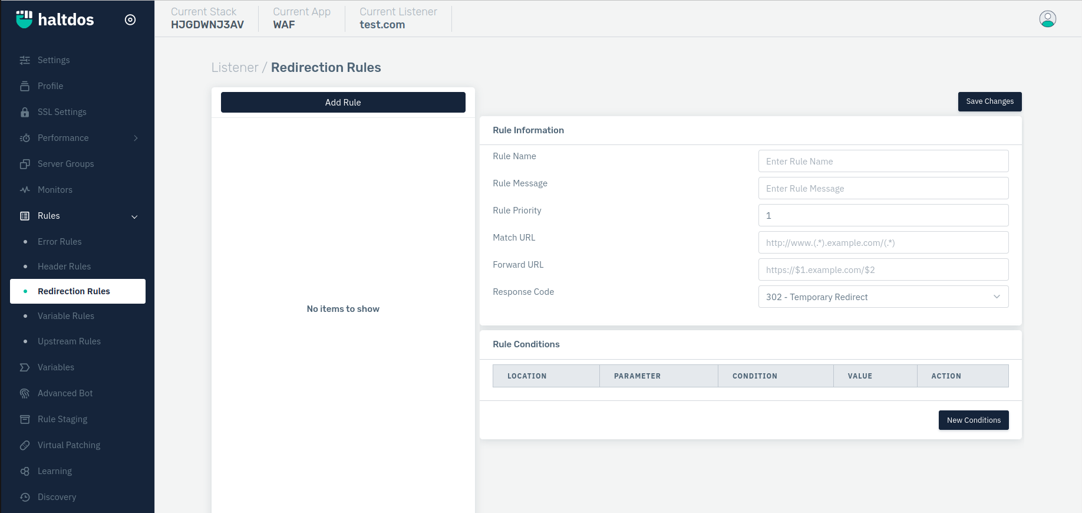Screen dimensions: 1082x513
Task: Click the haltdos logo icon
Action: tap(24, 19)
